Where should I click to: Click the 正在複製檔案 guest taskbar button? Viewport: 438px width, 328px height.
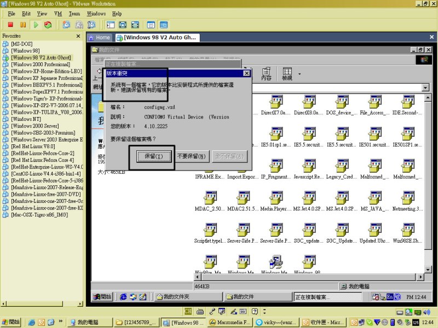click(x=327, y=297)
